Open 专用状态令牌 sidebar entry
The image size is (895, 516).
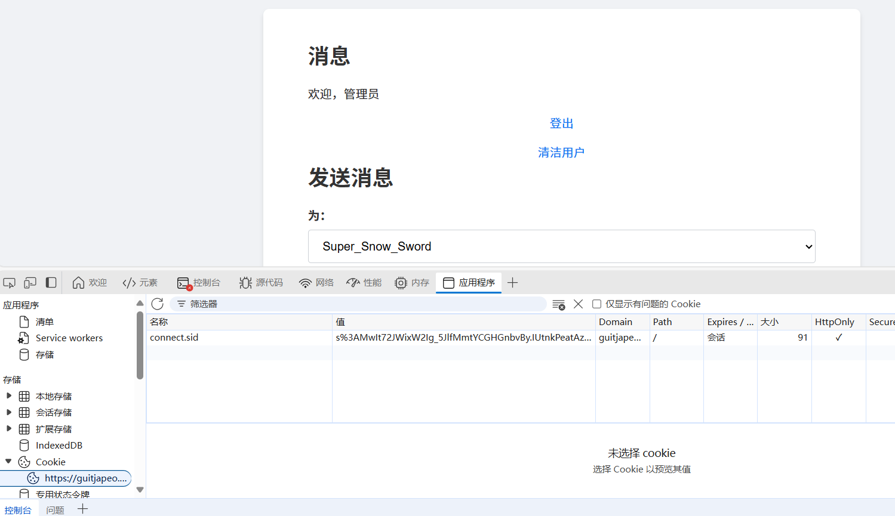pyautogui.click(x=62, y=494)
